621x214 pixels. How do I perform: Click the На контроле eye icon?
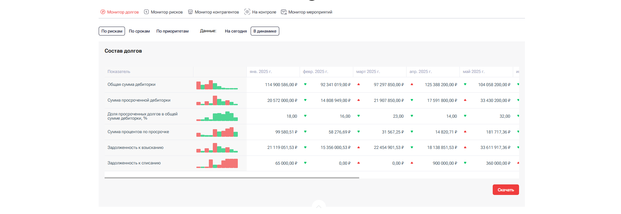click(247, 12)
